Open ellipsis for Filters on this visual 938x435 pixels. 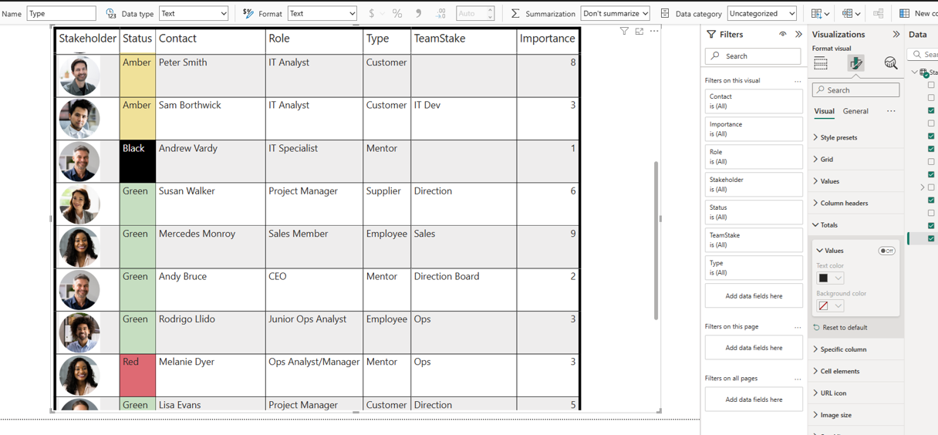pos(798,81)
